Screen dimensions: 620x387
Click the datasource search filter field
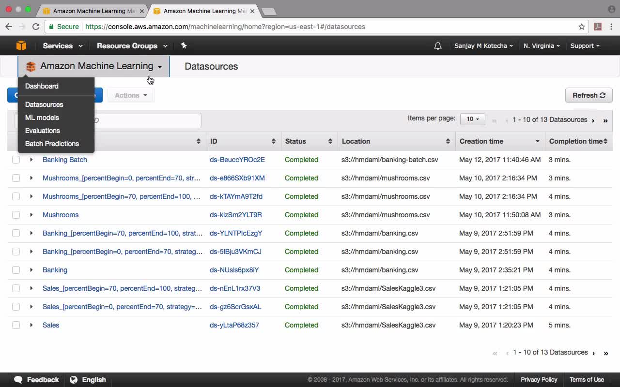pos(145,120)
